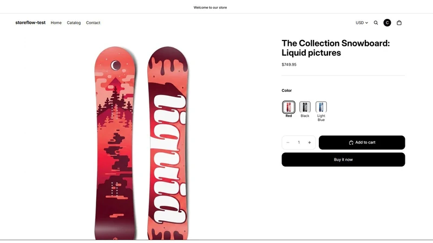The height and width of the screenshot is (243, 433).
Task: Click the plus quantity icon
Action: [x=309, y=143]
